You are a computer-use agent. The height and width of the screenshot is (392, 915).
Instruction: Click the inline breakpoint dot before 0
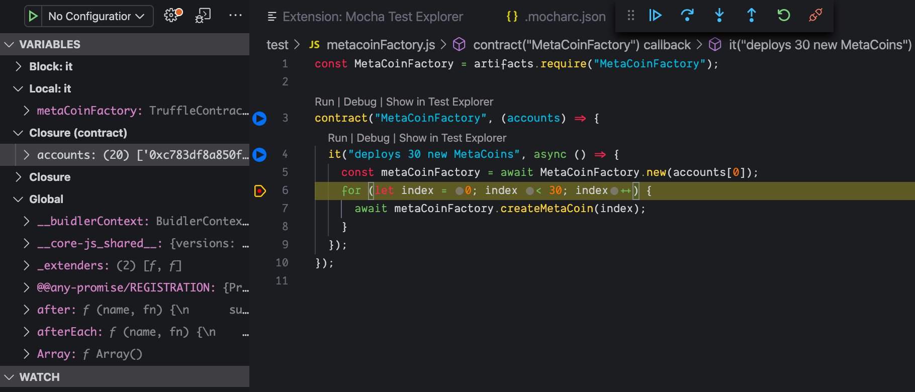(x=459, y=191)
